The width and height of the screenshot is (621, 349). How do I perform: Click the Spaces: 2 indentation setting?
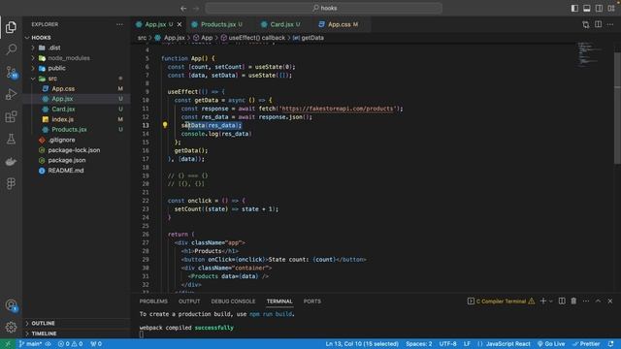point(418,344)
